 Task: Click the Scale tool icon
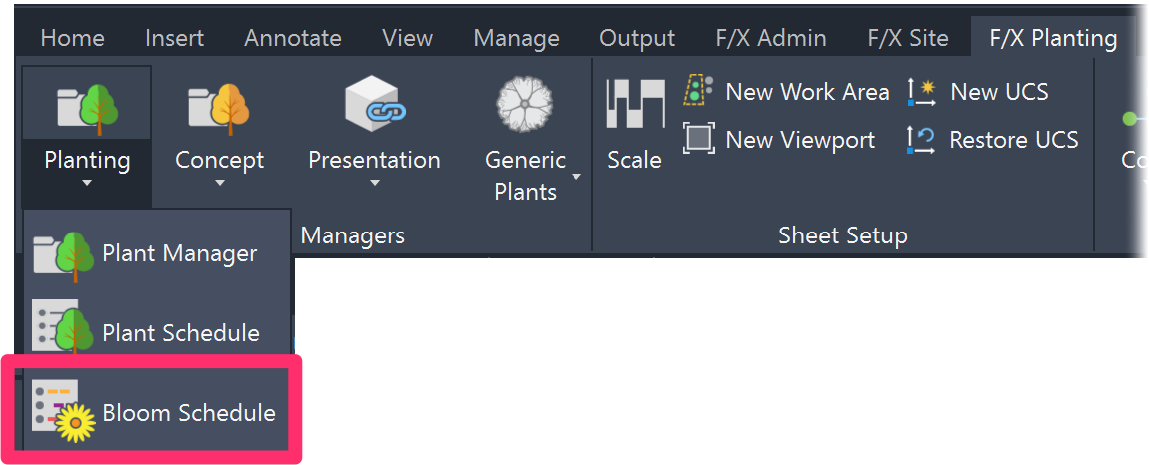pos(635,105)
